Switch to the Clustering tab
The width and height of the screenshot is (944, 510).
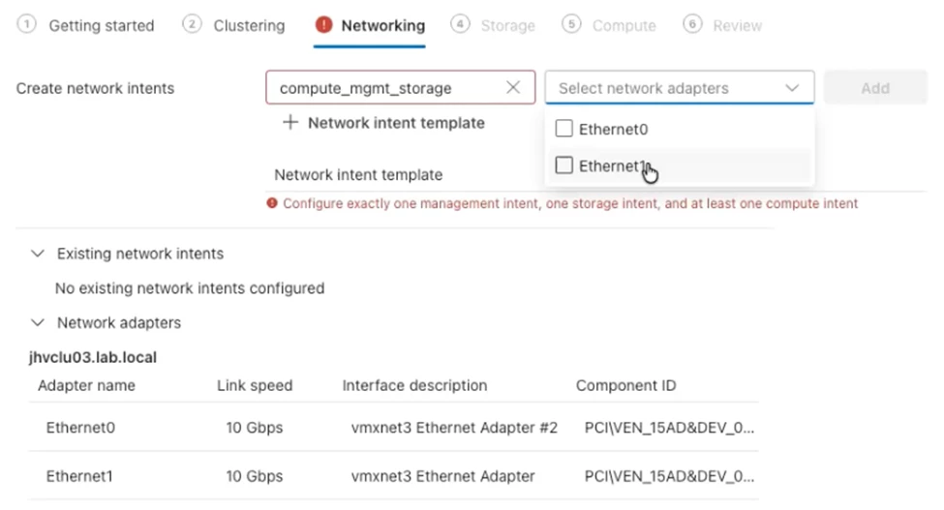click(x=249, y=26)
